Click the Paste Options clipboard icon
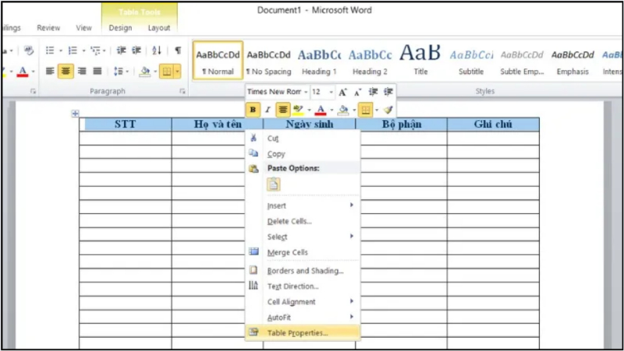Image resolution: width=624 pixels, height=351 pixels. pyautogui.click(x=274, y=184)
